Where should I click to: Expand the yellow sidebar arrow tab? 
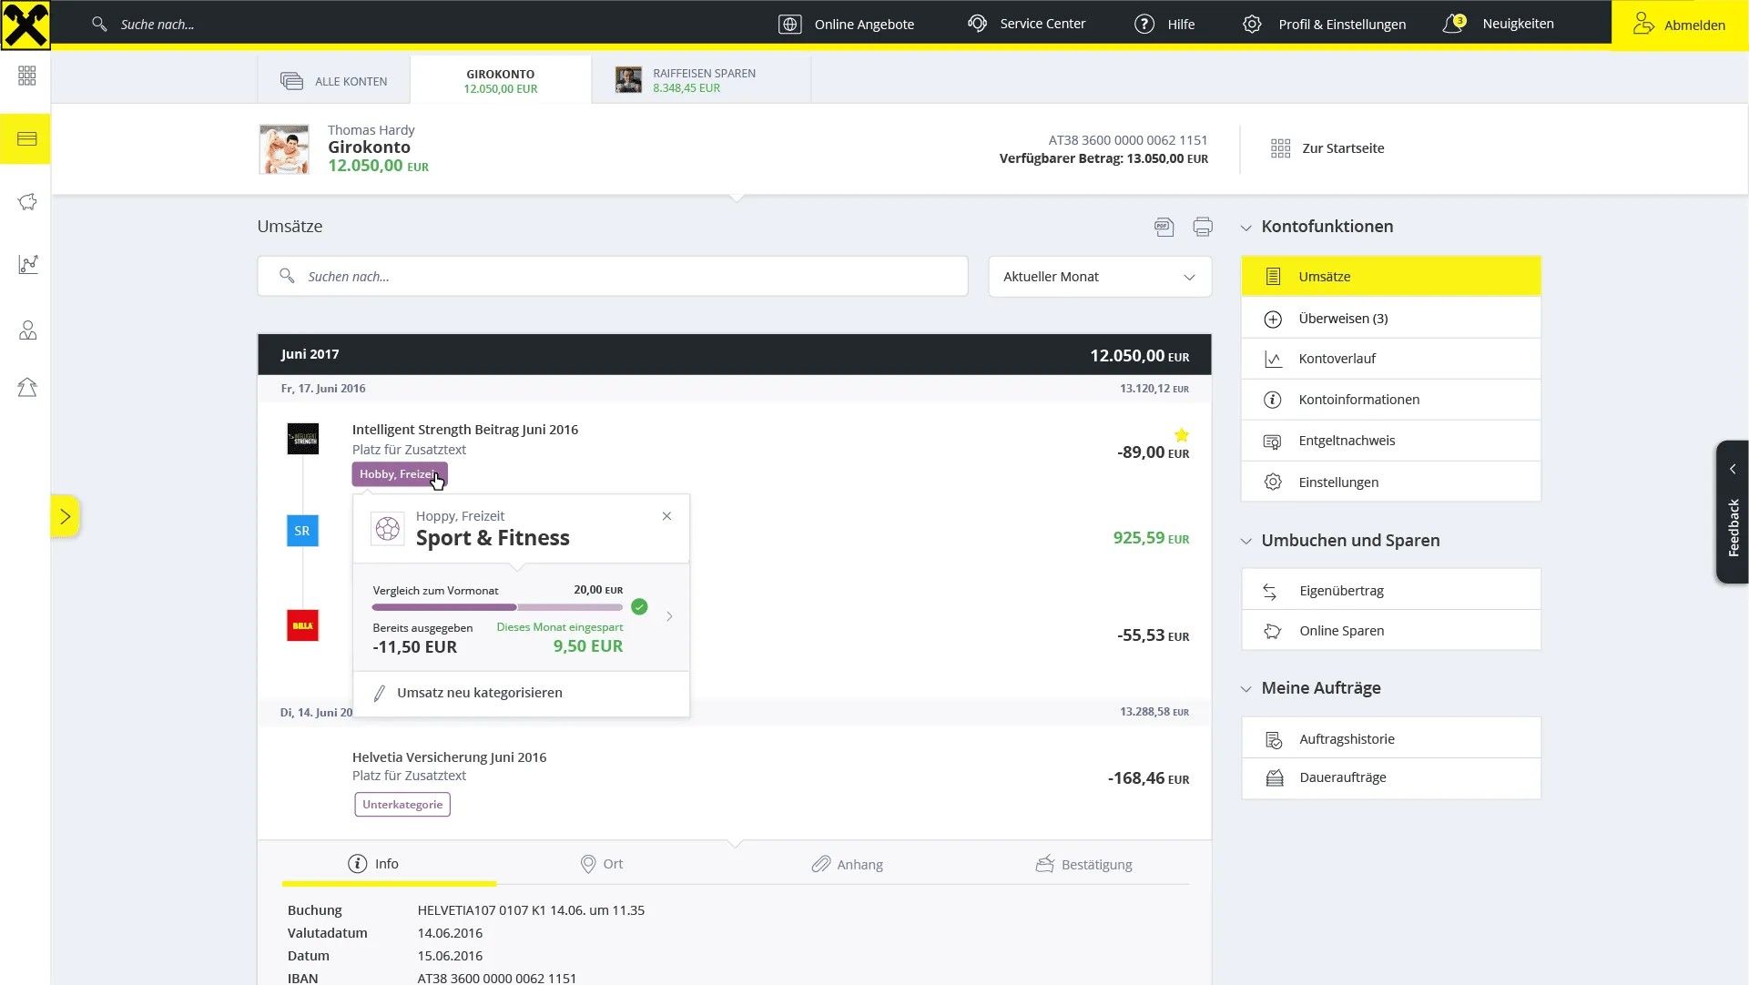coord(65,517)
